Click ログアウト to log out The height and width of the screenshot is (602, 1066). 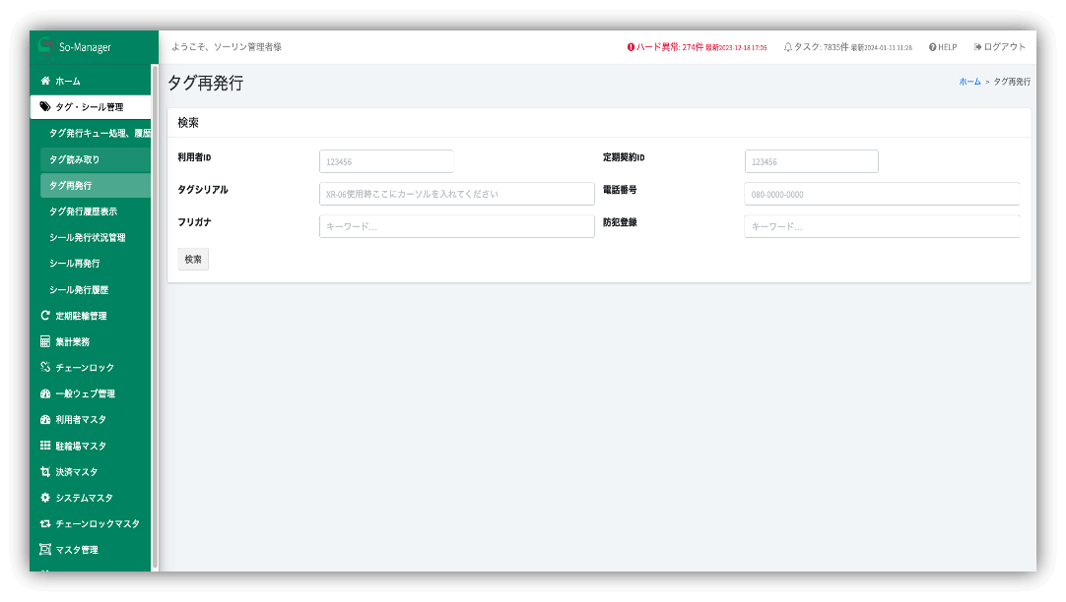coord(1000,47)
